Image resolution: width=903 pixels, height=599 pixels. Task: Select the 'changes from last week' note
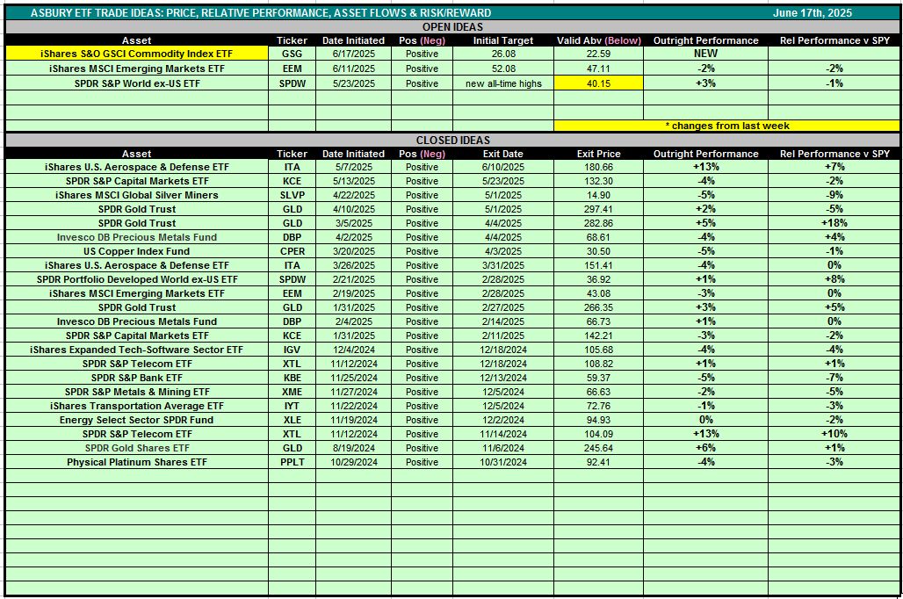[726, 126]
